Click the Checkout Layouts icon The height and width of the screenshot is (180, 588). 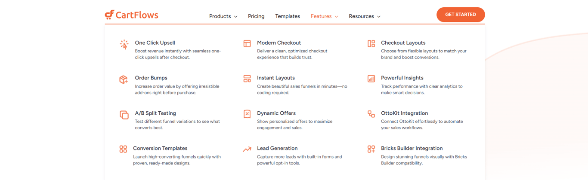[371, 43]
